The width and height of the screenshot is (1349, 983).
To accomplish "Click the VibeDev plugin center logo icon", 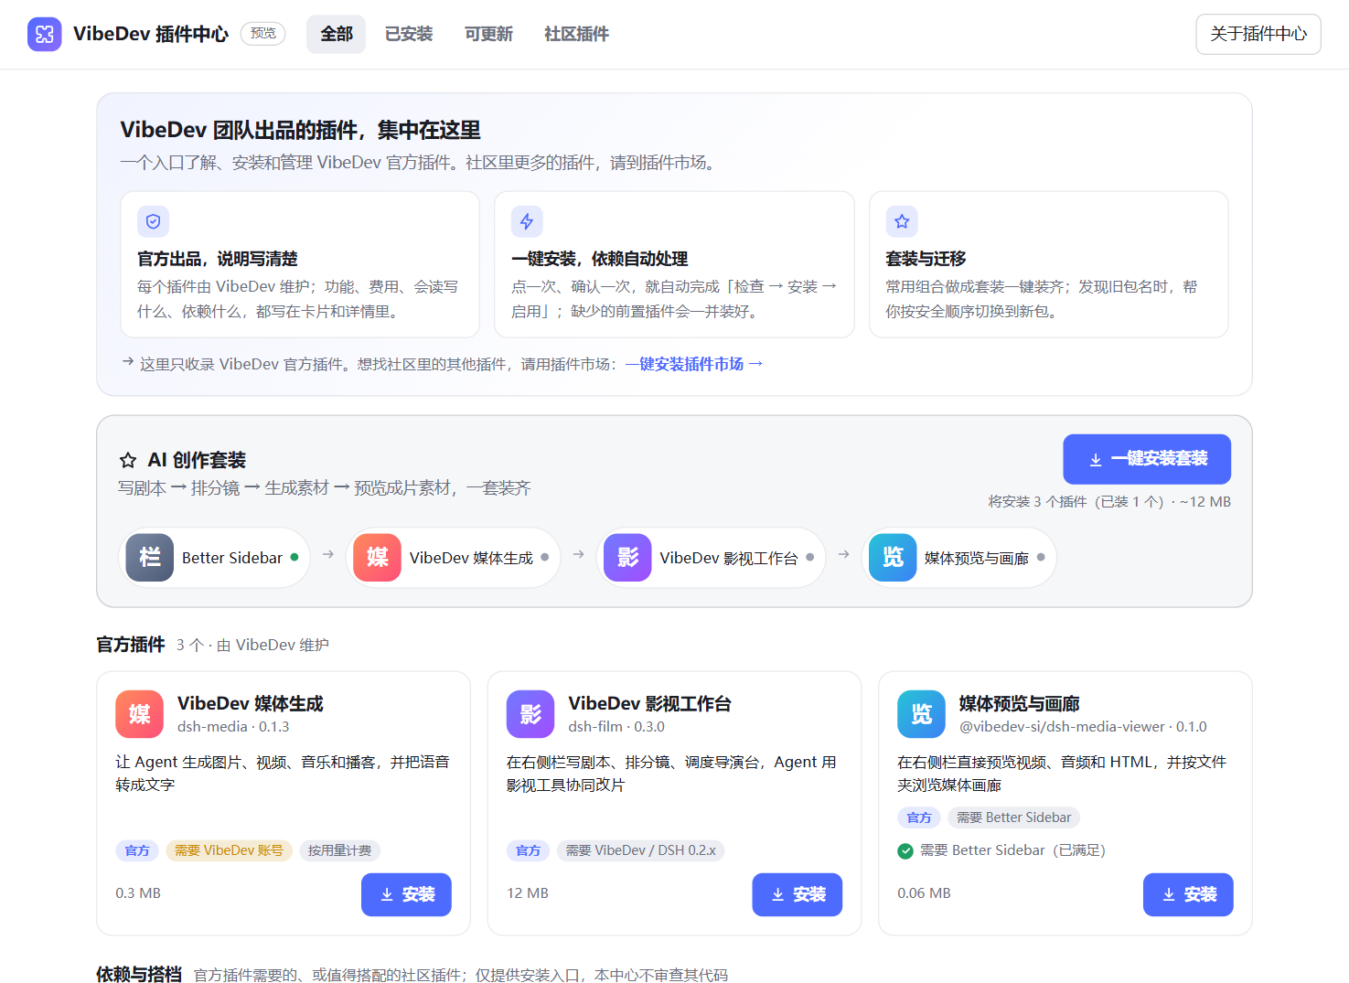I will 45,34.
